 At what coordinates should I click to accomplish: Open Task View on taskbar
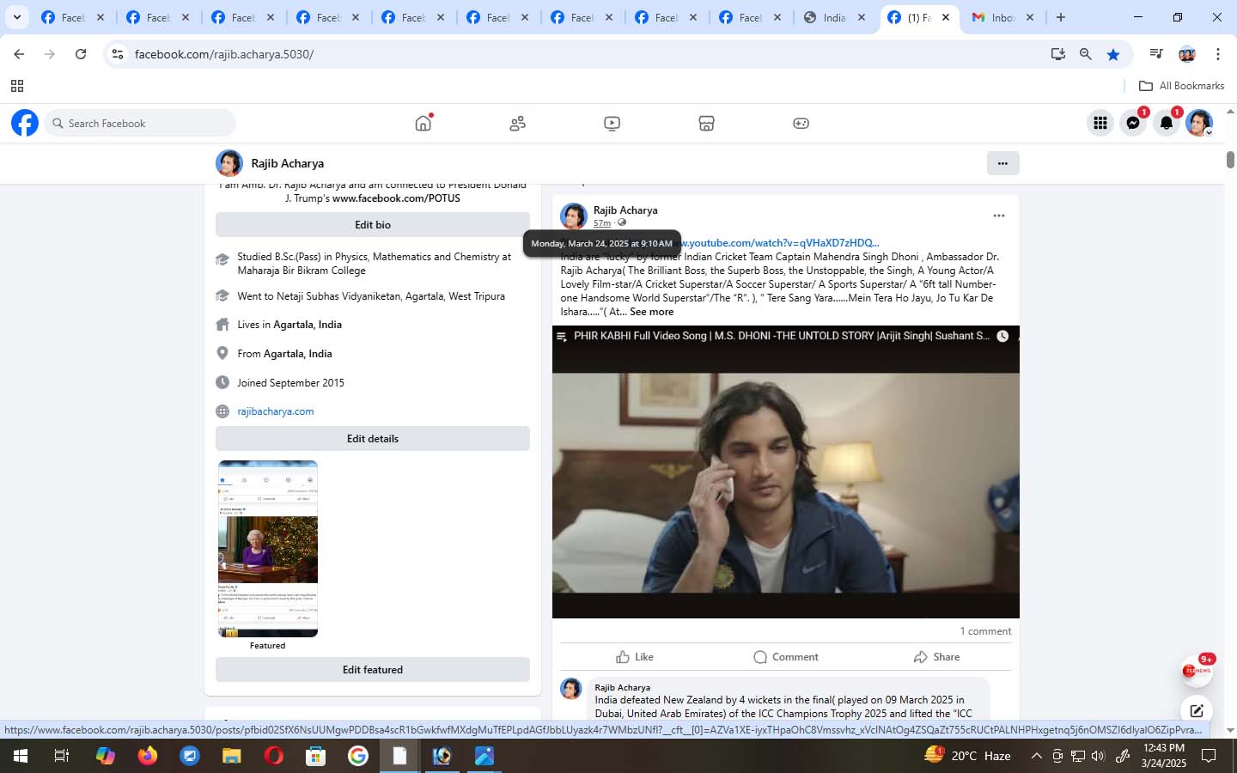(62, 756)
